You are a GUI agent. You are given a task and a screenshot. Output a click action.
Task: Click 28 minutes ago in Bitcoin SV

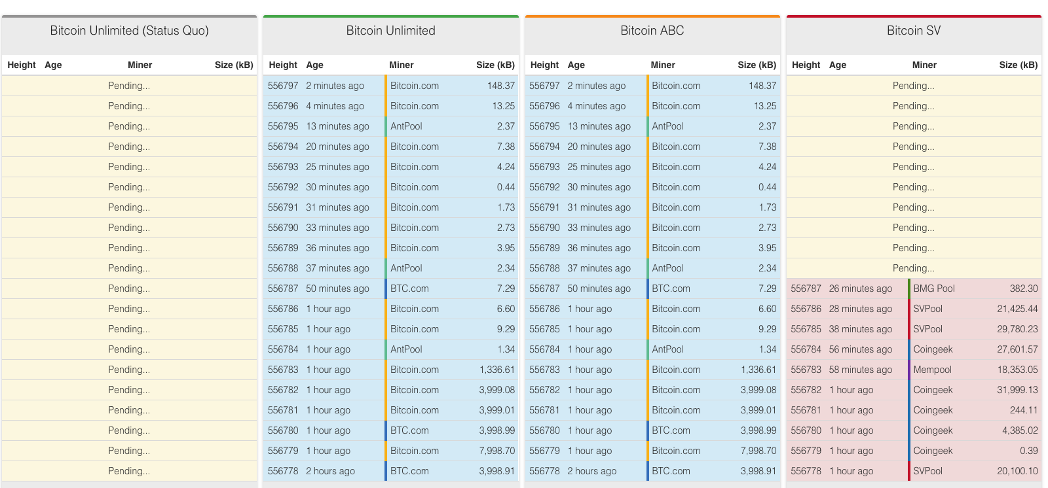tap(860, 309)
